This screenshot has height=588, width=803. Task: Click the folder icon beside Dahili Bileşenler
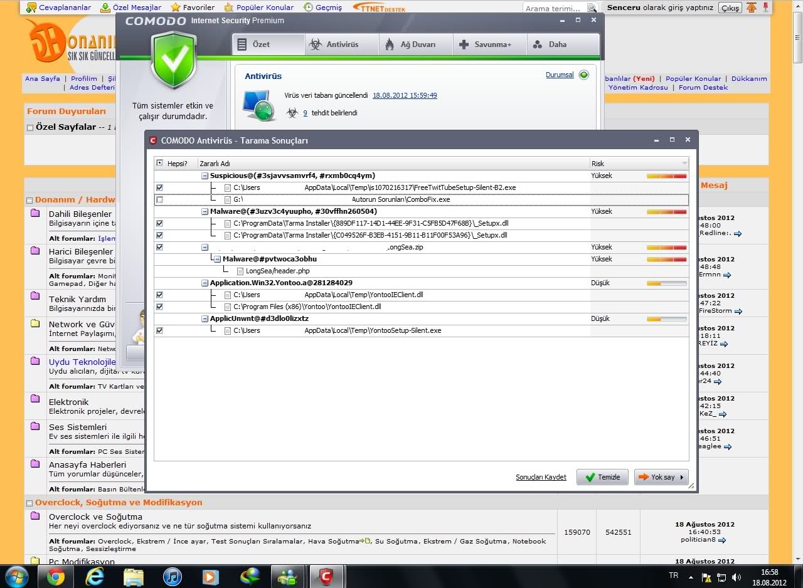tap(36, 213)
